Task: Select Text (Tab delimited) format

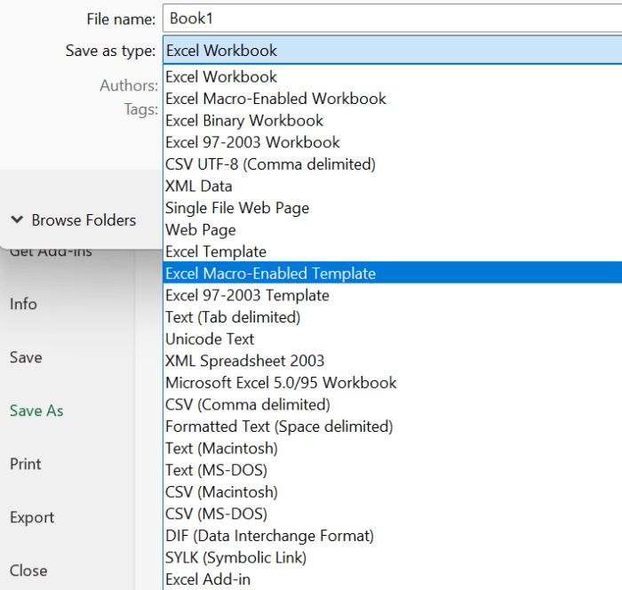Action: click(x=233, y=317)
